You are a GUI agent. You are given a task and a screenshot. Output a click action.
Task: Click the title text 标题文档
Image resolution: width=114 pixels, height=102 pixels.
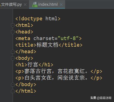coord(47,45)
